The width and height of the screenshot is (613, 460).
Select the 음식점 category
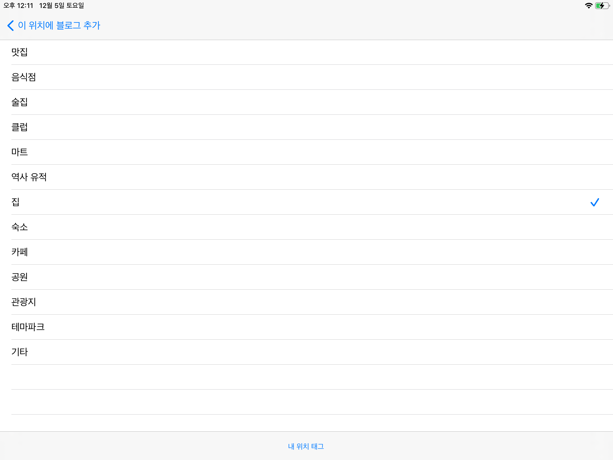pos(24,77)
